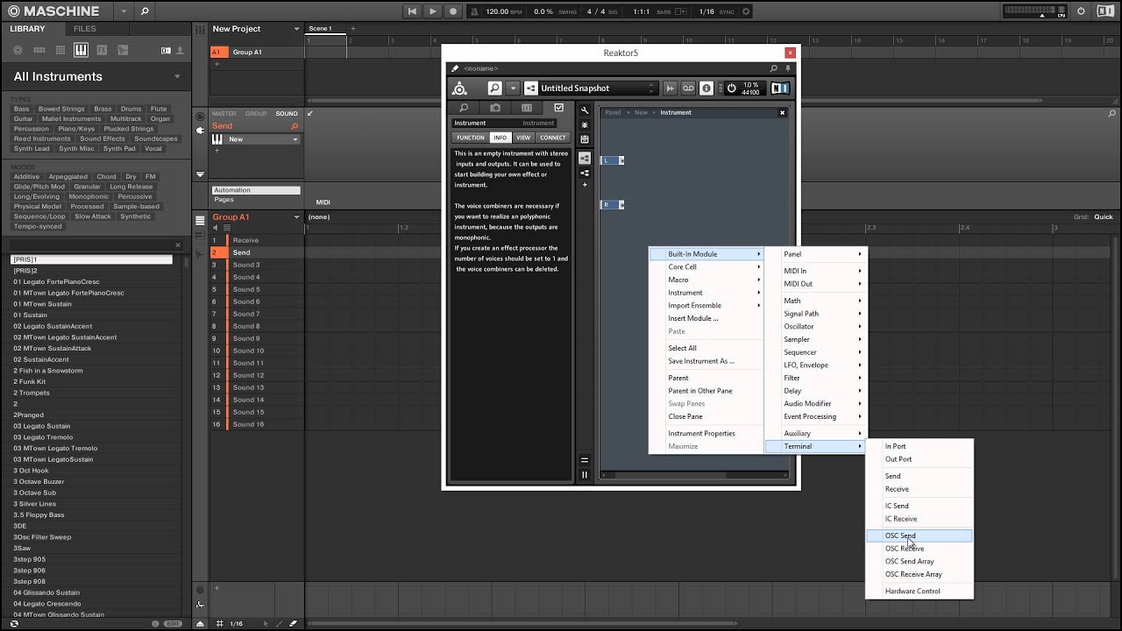The width and height of the screenshot is (1122, 631).
Task: Open the Maschine settings gear near SYNC
Action: tap(746, 11)
